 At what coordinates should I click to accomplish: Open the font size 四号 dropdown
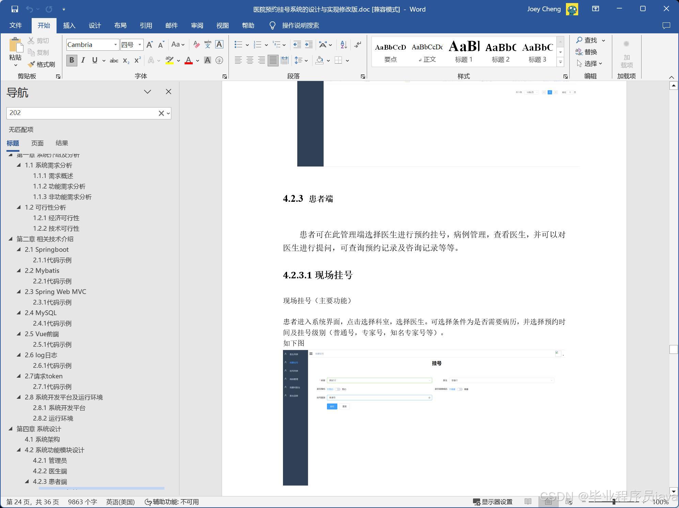click(x=140, y=45)
